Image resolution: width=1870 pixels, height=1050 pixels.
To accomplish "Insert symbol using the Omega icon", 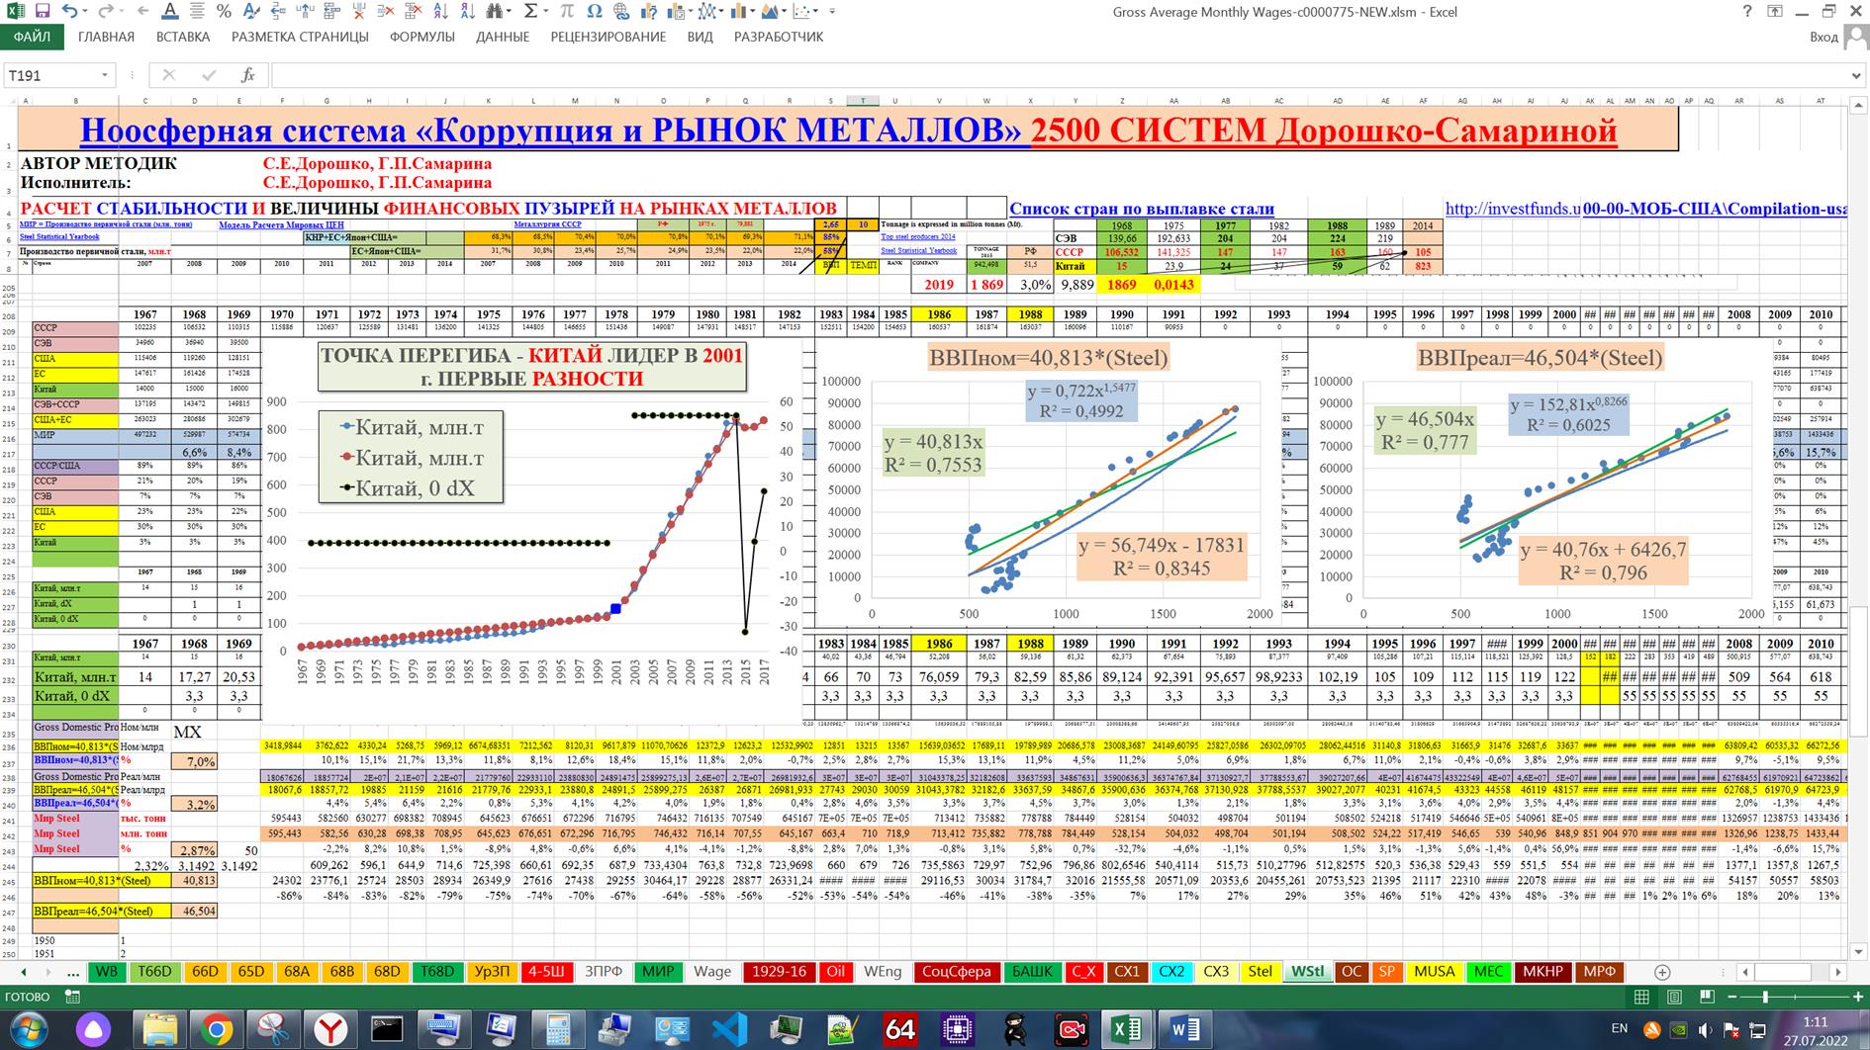I will coord(594,12).
